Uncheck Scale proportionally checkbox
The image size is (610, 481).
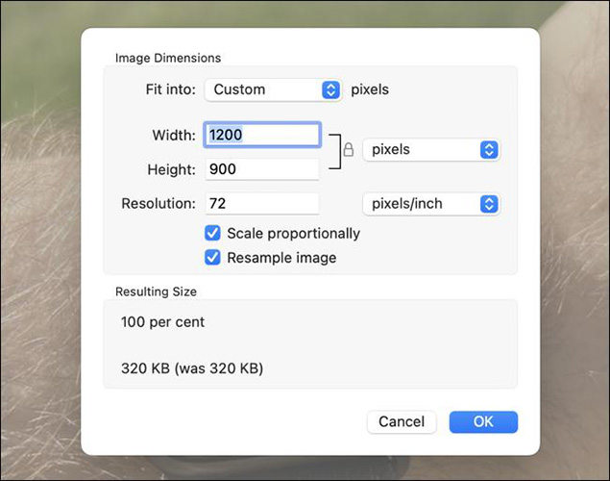pos(212,234)
